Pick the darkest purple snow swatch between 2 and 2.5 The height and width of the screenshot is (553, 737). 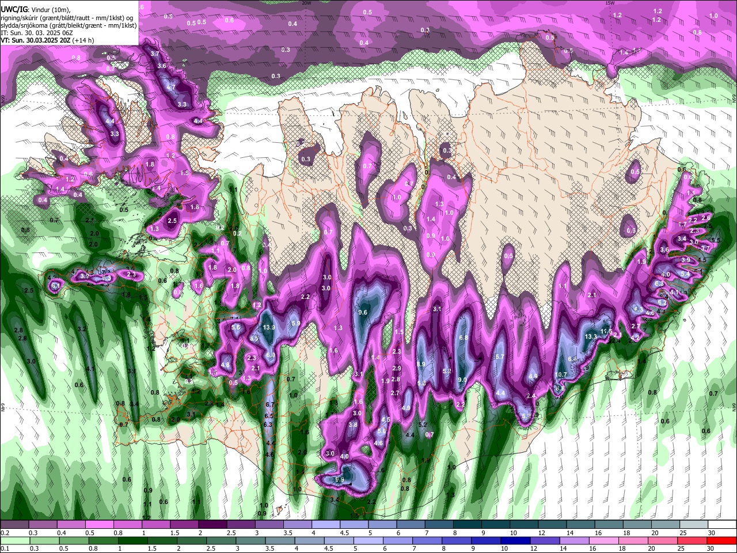pyautogui.click(x=212, y=525)
